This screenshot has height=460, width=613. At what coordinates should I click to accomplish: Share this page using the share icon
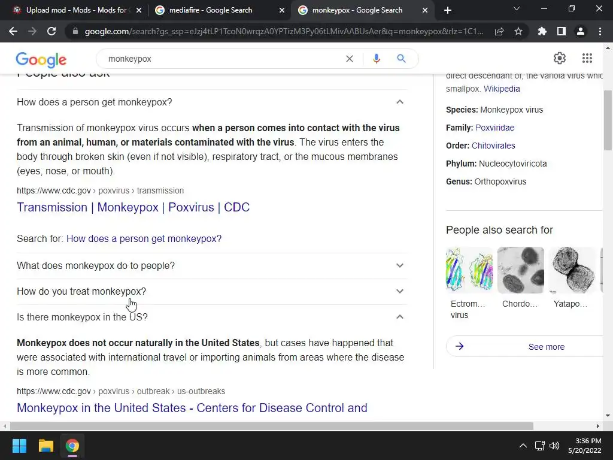(x=499, y=31)
